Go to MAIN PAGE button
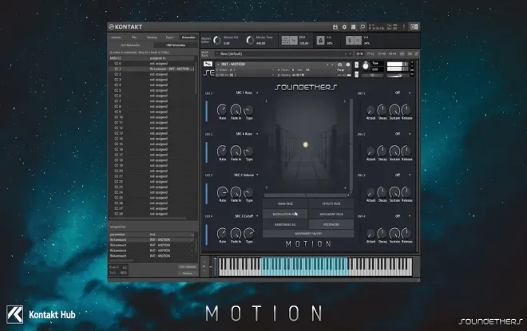 285,203
